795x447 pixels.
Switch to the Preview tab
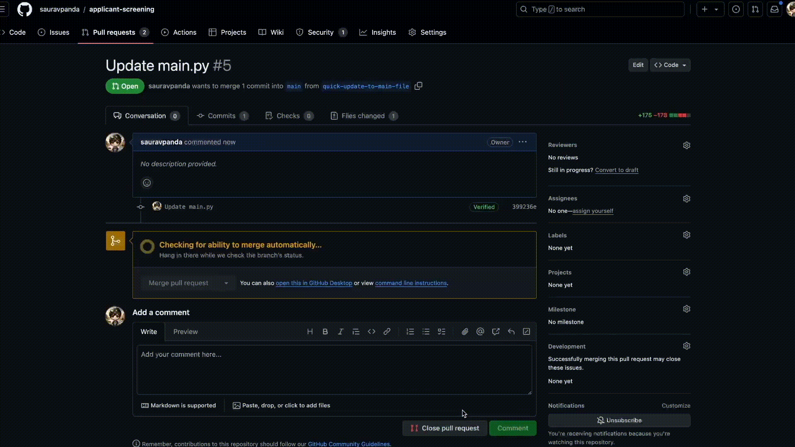coord(185,332)
